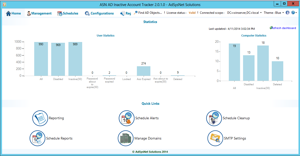Click the blue information icon
This screenshot has height=156, width=300.
[288, 12]
